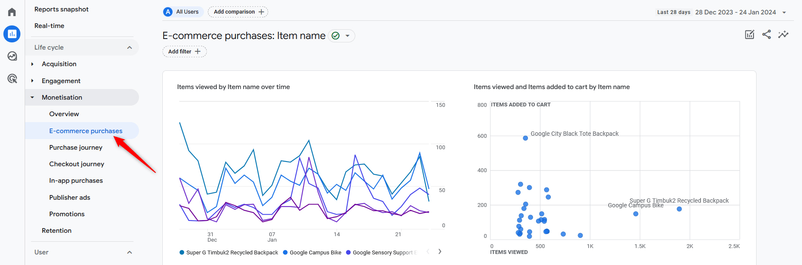Screen dimensions: 802x265
Task: Click the Google Campus Bike scatter point
Action: click(636, 214)
